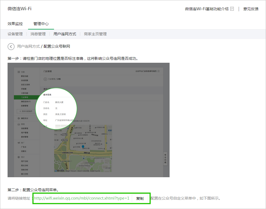The height and width of the screenshot is (209, 266).
Task: Click back arrow beside 门店管理 / 详情 in image
Action: point(45,79)
